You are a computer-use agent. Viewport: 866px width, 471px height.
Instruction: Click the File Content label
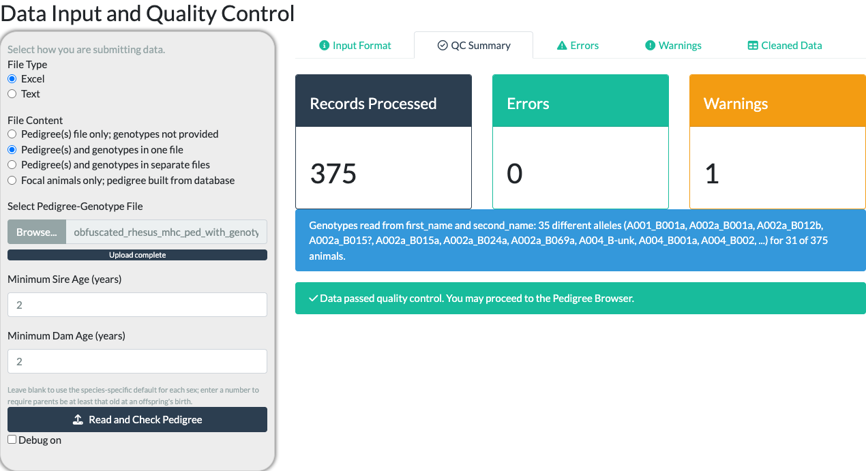coord(35,120)
